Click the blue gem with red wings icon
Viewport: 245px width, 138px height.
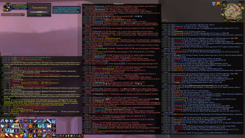49,130
